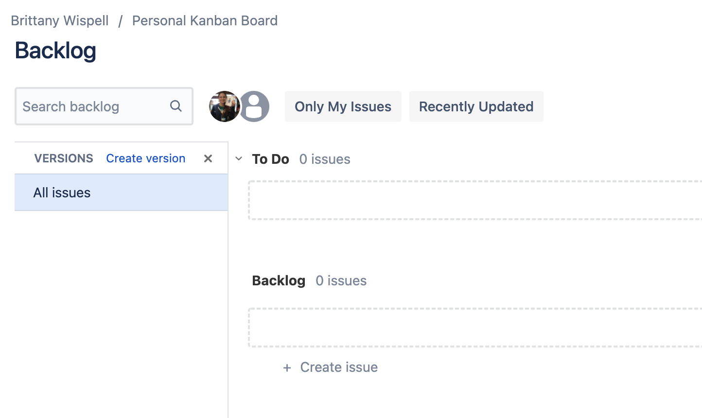The image size is (702, 418).
Task: Click the empty To Do drop area
Action: coord(474,200)
